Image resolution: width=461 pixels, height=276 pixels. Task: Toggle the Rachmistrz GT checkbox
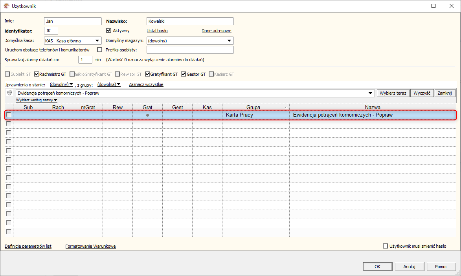coord(37,74)
